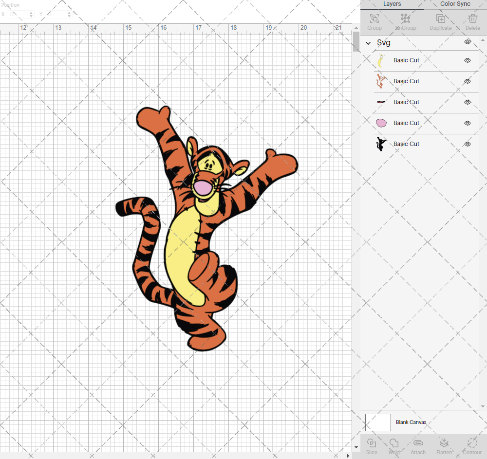Image resolution: width=487 pixels, height=459 pixels.
Task: Click the canvas scroll down arrow
Action: 356,447
